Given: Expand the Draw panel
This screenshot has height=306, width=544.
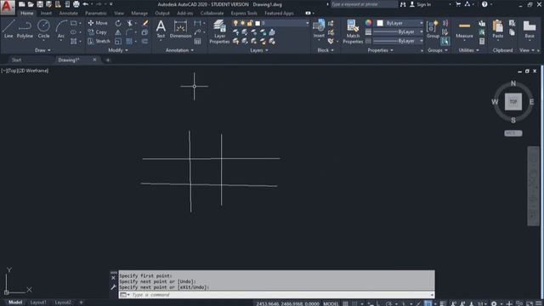Looking at the screenshot, I should (x=42, y=50).
